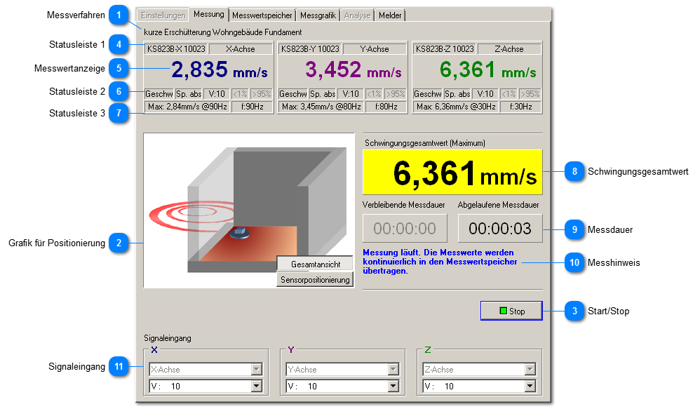The height and width of the screenshot is (409, 700).
Task: Click callout marker 5 for Messwertanzeige
Action: 120,68
